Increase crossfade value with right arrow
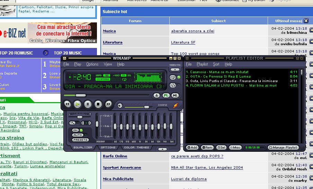Viewport: 313px width, 189px height. point(90,123)
